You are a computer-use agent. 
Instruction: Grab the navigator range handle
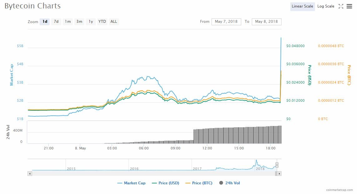(x=277, y=165)
